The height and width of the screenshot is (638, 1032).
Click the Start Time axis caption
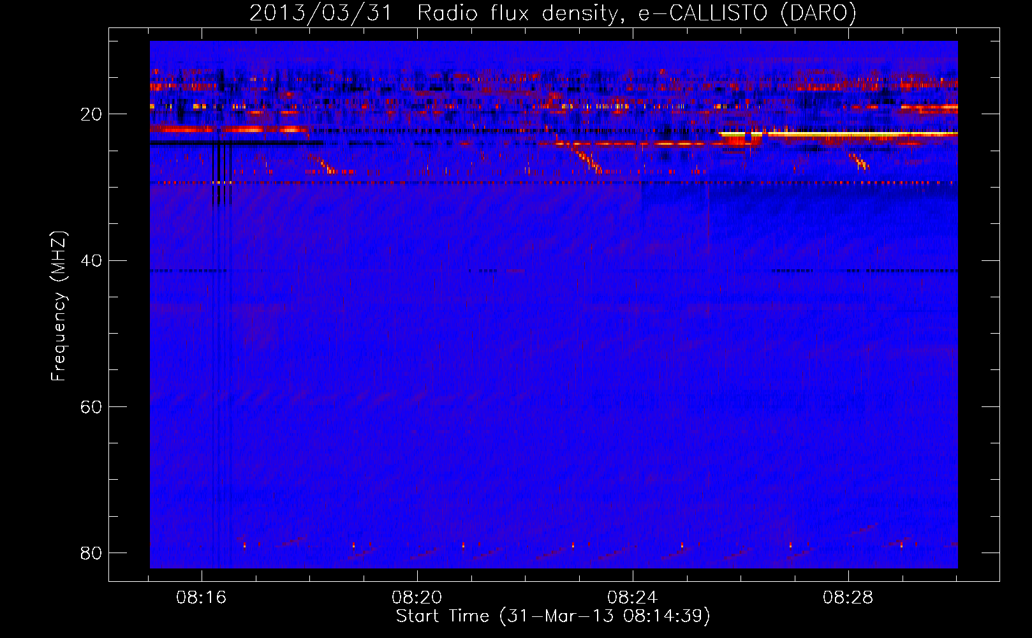(x=553, y=616)
